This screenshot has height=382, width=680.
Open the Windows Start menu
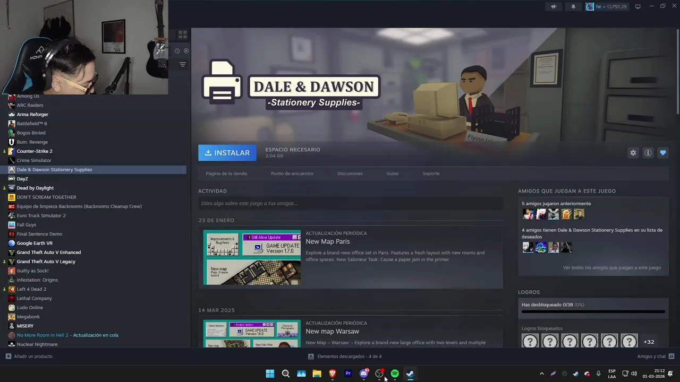coord(270,374)
